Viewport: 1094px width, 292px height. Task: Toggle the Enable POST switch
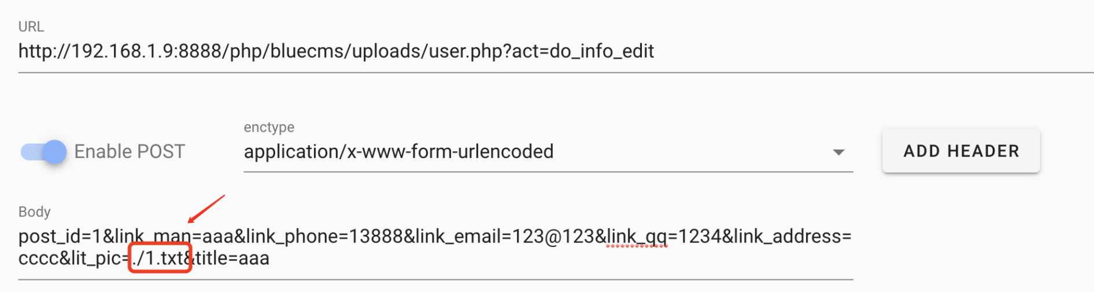pos(43,152)
